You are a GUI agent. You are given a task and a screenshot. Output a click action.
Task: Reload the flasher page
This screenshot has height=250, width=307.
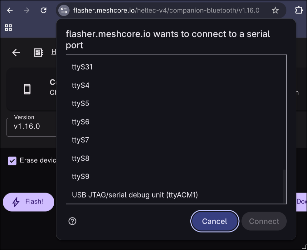43,10
